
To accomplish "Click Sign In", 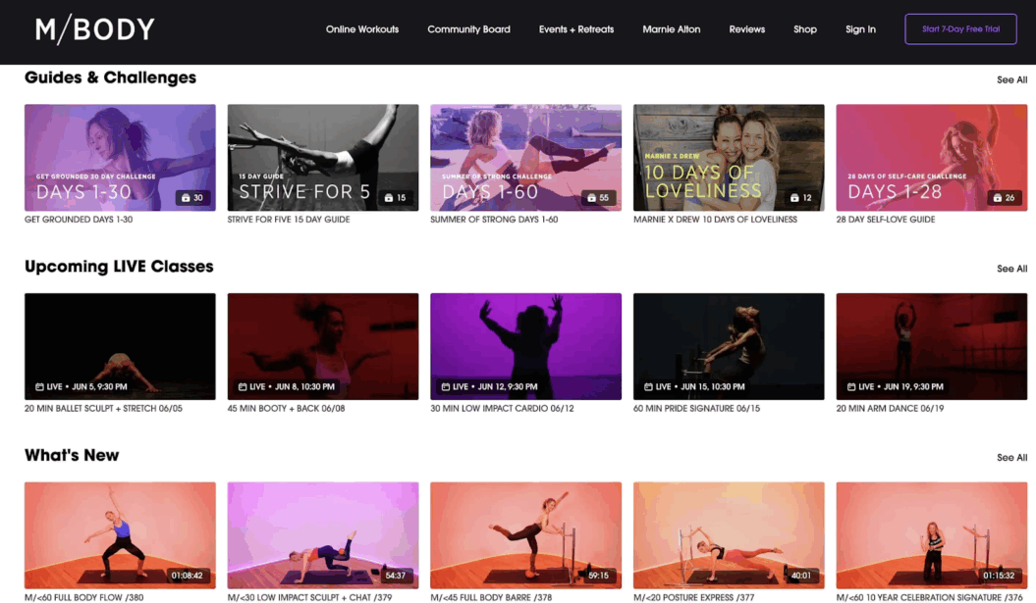I will click(x=860, y=29).
